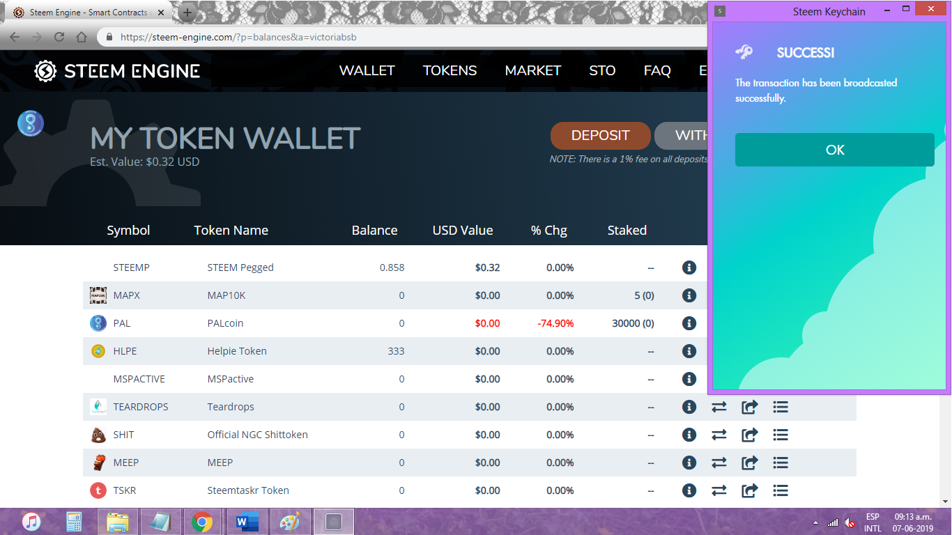Open the market exchange icon for MEEP

[719, 463]
